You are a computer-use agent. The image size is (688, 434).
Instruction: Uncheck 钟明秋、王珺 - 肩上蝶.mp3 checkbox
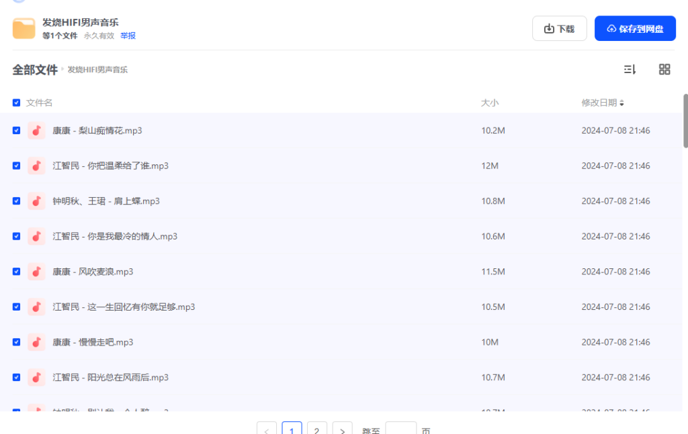tap(16, 201)
